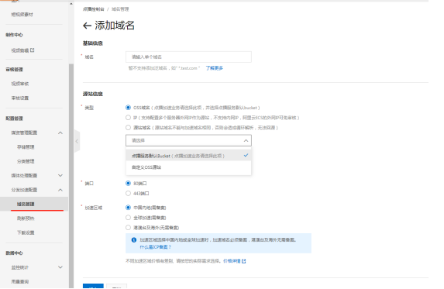
Task: Select the 源站域名 radio option
Action: click(128, 128)
